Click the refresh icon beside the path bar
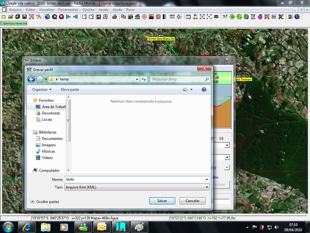Viewport: 310px width, 233px height. coord(144,79)
